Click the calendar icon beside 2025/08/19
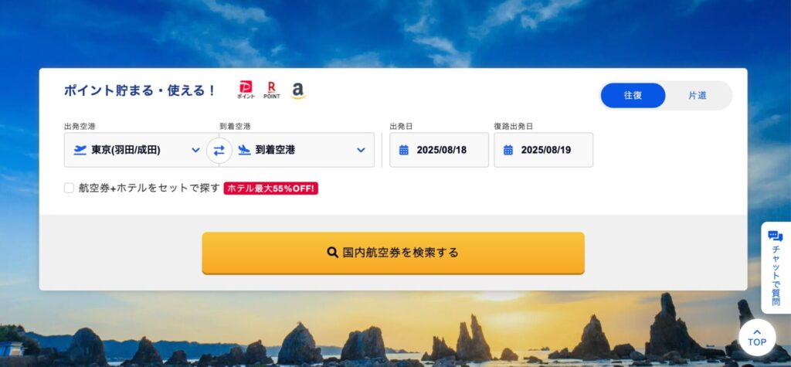Screen dimensions: 791x367 (x=508, y=150)
